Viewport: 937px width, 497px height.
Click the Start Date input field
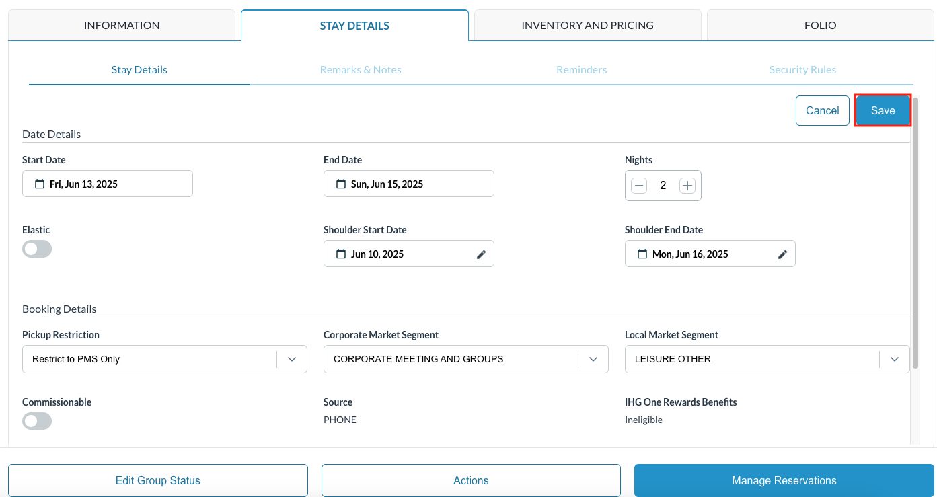(114, 184)
